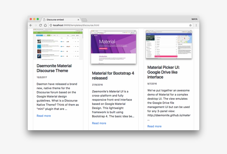The width and height of the screenshot is (227, 154).
Task: Click the MAYA profile button
Action: point(194,19)
